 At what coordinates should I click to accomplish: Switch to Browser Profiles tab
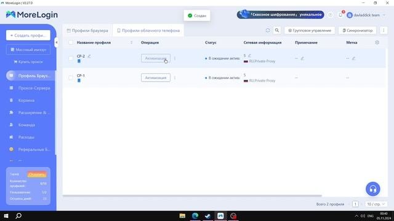tap(87, 31)
